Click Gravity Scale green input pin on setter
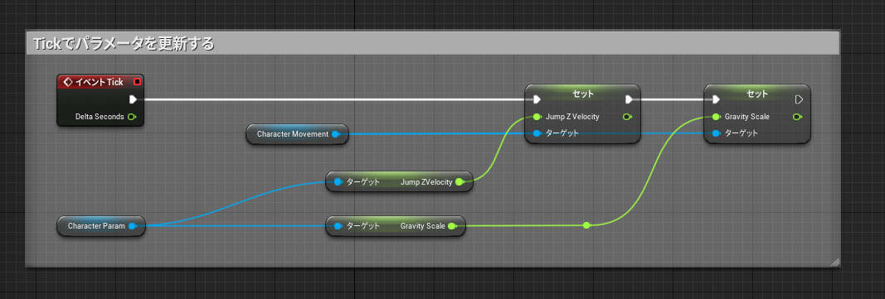The height and width of the screenshot is (299, 885). point(716,117)
